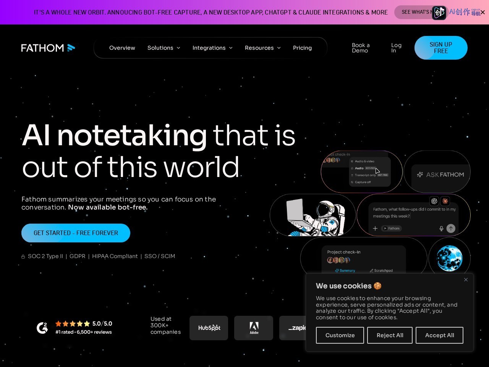Click the Fathom logo in the header
489x367 pixels.
pos(48,48)
